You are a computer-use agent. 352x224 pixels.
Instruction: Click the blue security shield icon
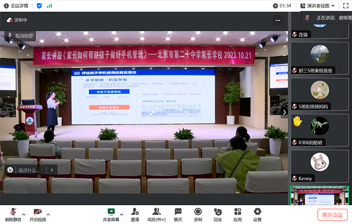click(x=39, y=6)
